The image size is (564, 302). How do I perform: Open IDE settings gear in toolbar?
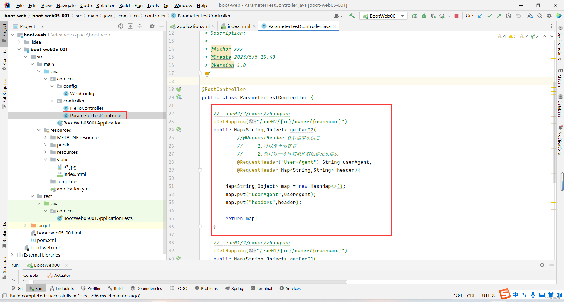point(549,16)
